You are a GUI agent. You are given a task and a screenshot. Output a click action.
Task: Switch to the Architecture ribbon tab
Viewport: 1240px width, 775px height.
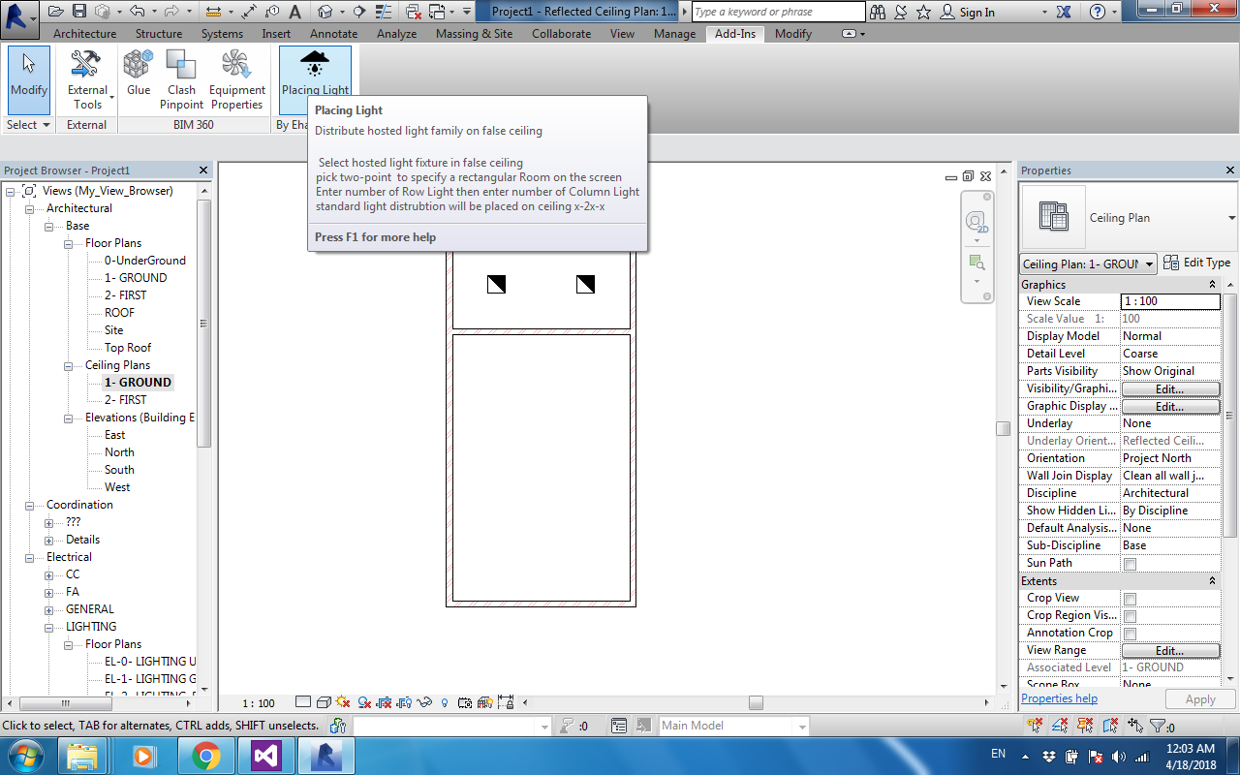(x=84, y=34)
